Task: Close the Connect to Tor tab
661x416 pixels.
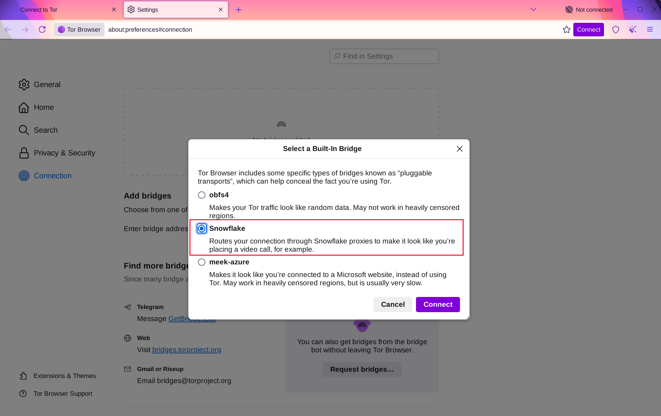Action: tap(114, 10)
